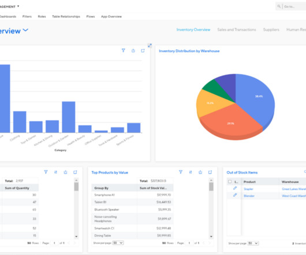Click the Group By column header
The width and height of the screenshot is (306, 255).
point(114,188)
